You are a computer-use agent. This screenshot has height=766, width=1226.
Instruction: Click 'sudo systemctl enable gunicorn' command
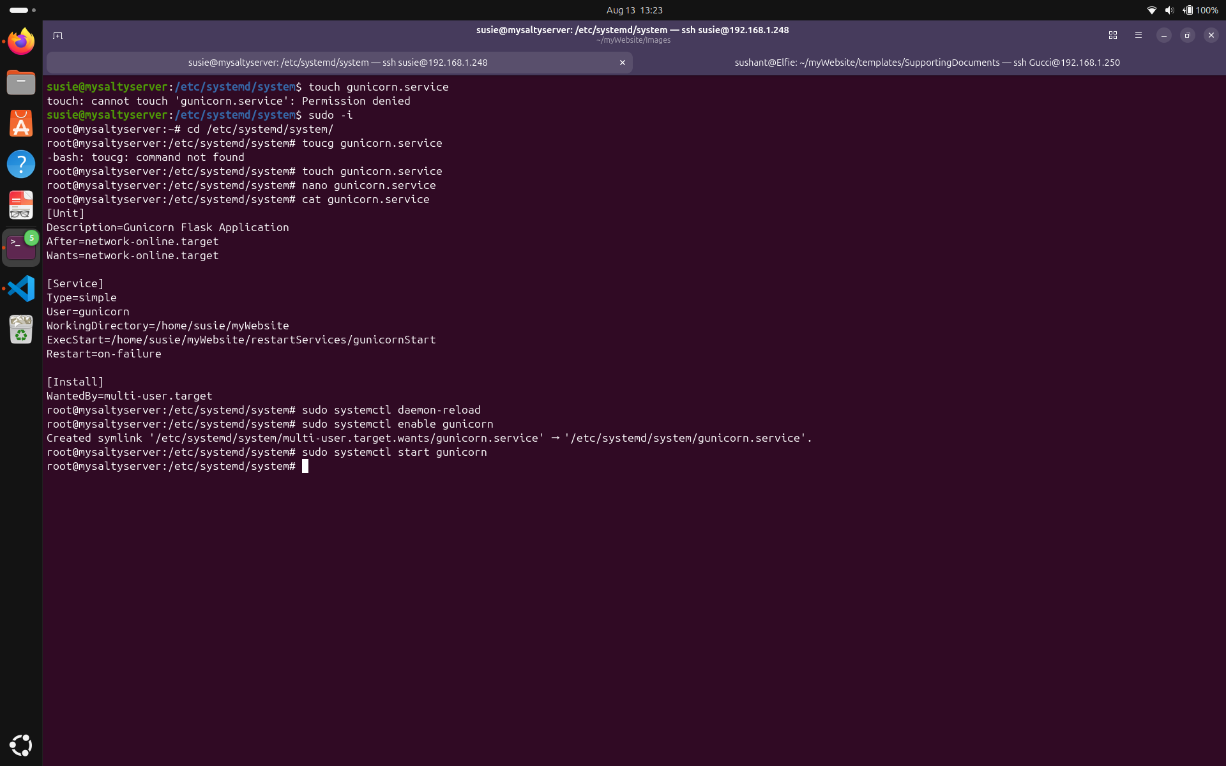[x=398, y=424]
